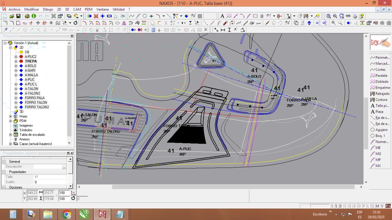Expand the FORRO PALA tree node
Image resolution: width=392 pixels, height=220 pixels.
16,98
